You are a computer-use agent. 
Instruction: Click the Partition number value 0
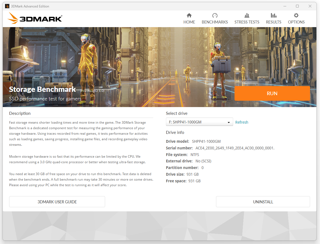[x=202, y=168]
